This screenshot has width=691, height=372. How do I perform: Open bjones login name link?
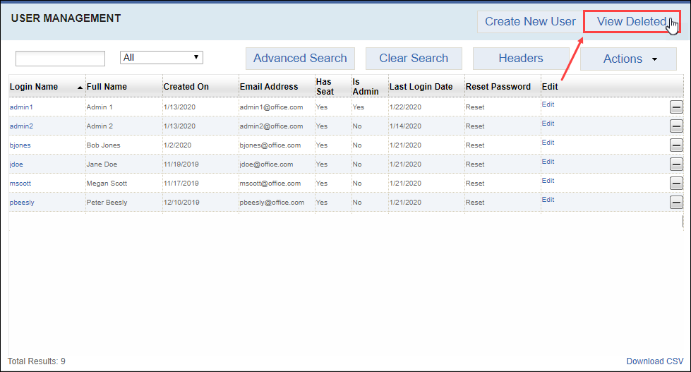20,145
